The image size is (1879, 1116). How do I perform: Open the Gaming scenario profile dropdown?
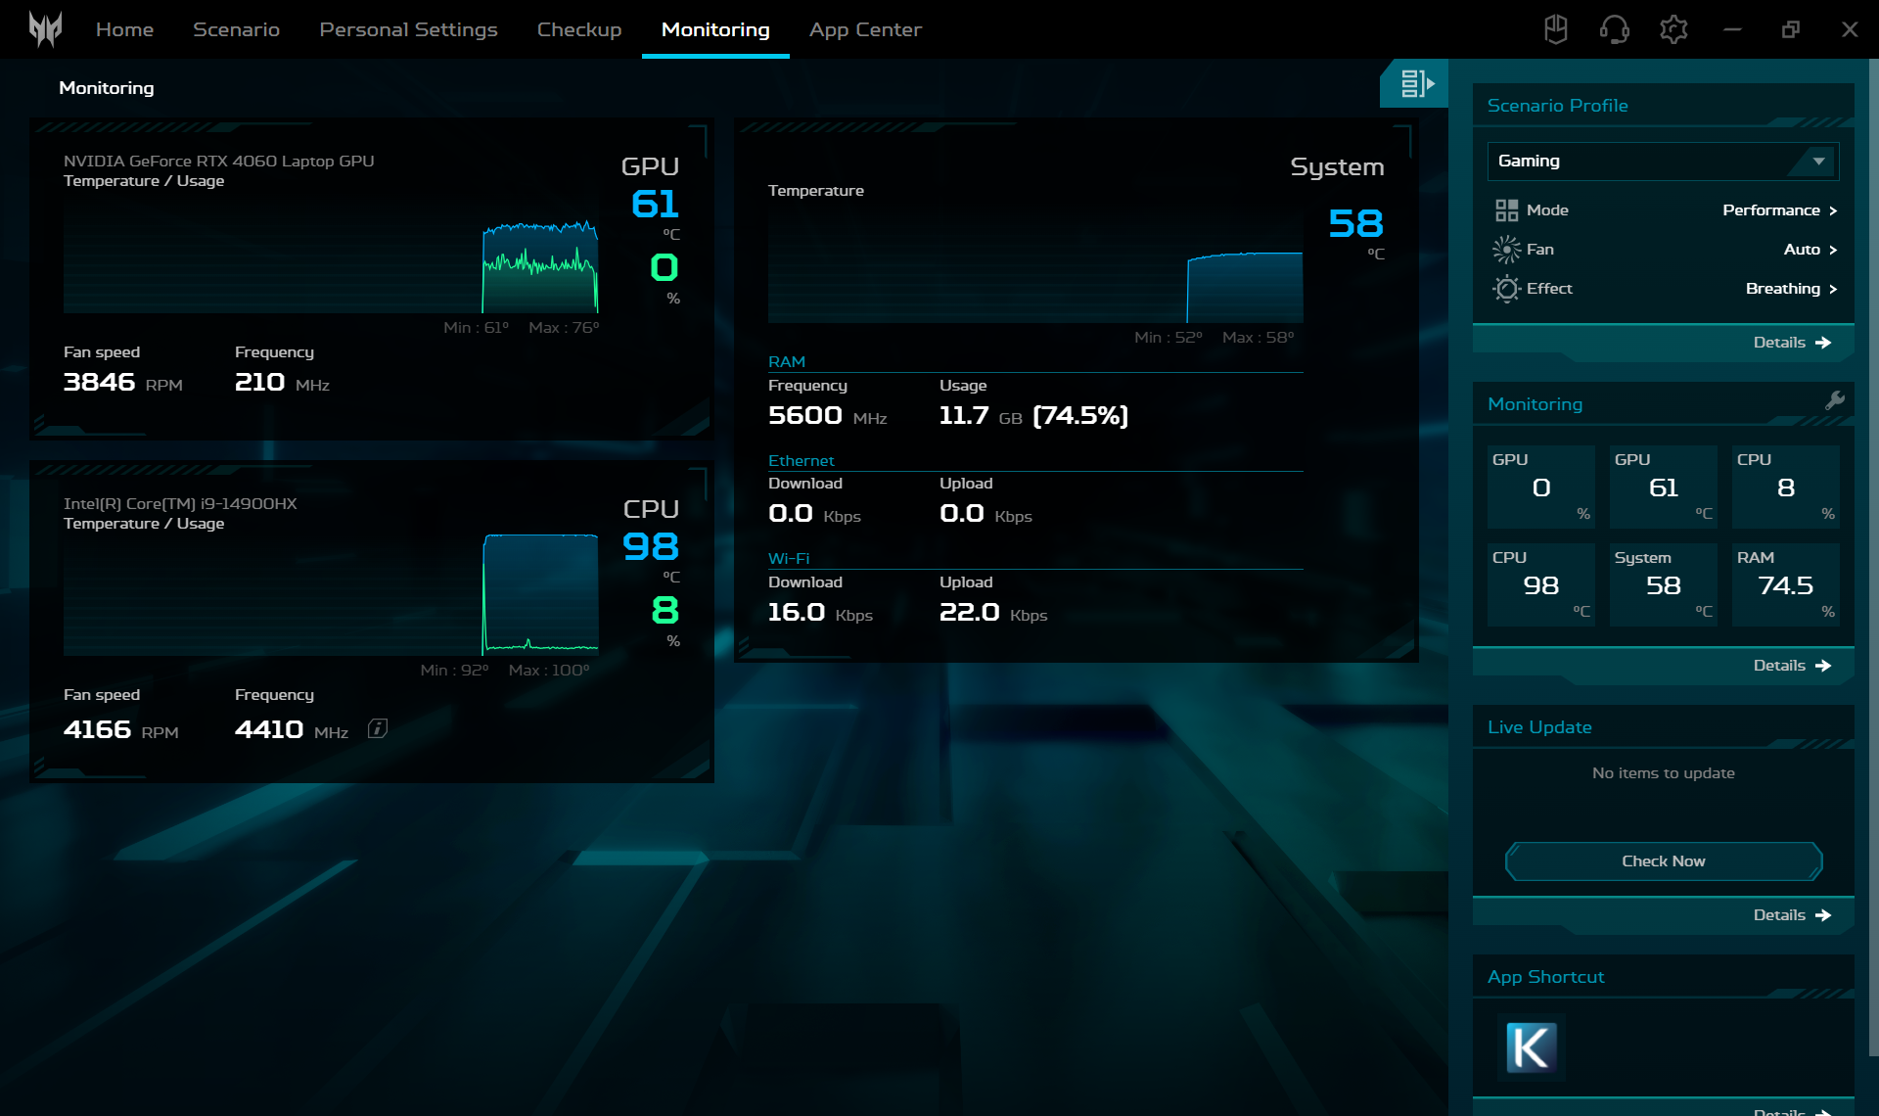[x=1663, y=161]
